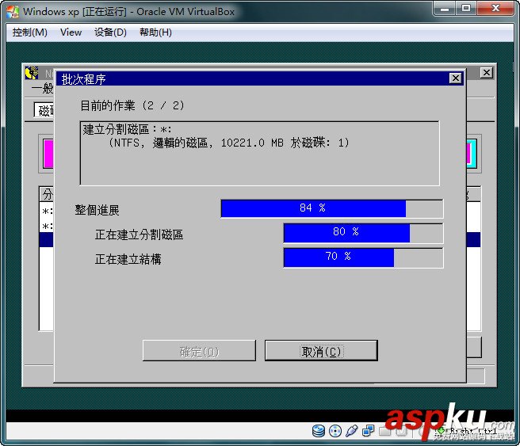Click the 整個進展 label
This screenshot has height=446, width=520.
pos(97,210)
